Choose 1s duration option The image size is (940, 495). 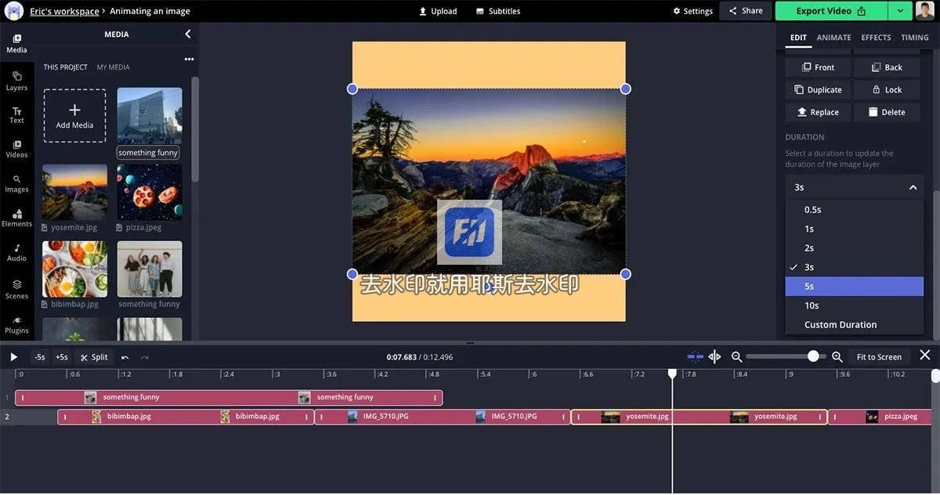[x=855, y=229]
